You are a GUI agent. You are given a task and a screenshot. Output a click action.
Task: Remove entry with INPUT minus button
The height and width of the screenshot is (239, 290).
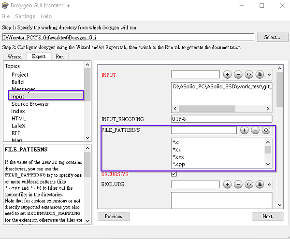(238, 75)
